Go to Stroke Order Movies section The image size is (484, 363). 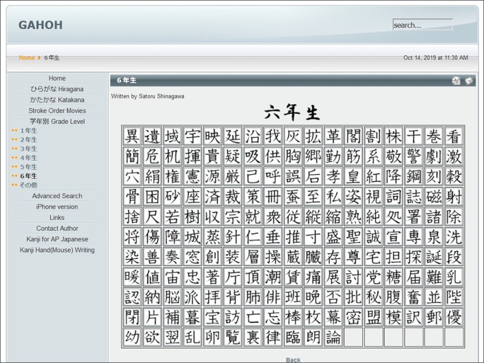click(x=57, y=110)
